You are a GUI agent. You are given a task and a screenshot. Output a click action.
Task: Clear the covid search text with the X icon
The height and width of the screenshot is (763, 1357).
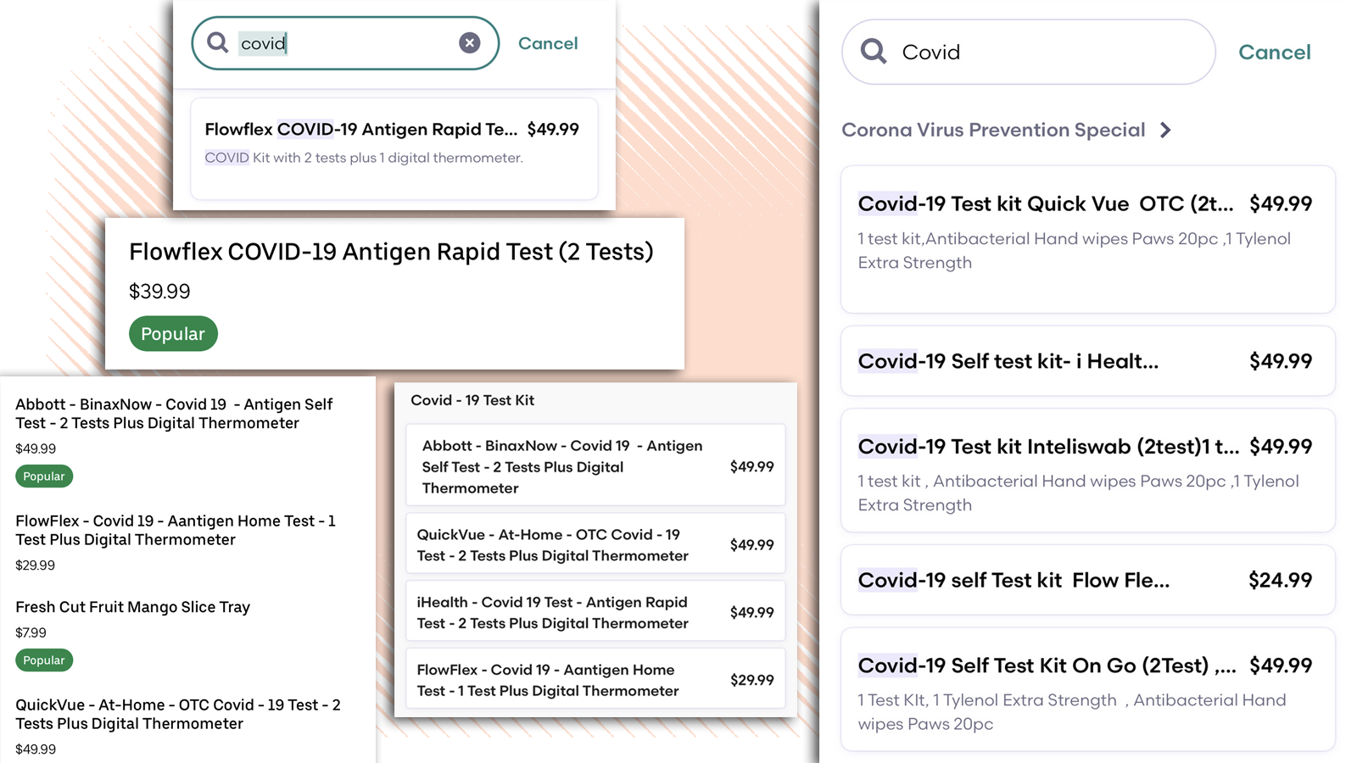pyautogui.click(x=470, y=43)
